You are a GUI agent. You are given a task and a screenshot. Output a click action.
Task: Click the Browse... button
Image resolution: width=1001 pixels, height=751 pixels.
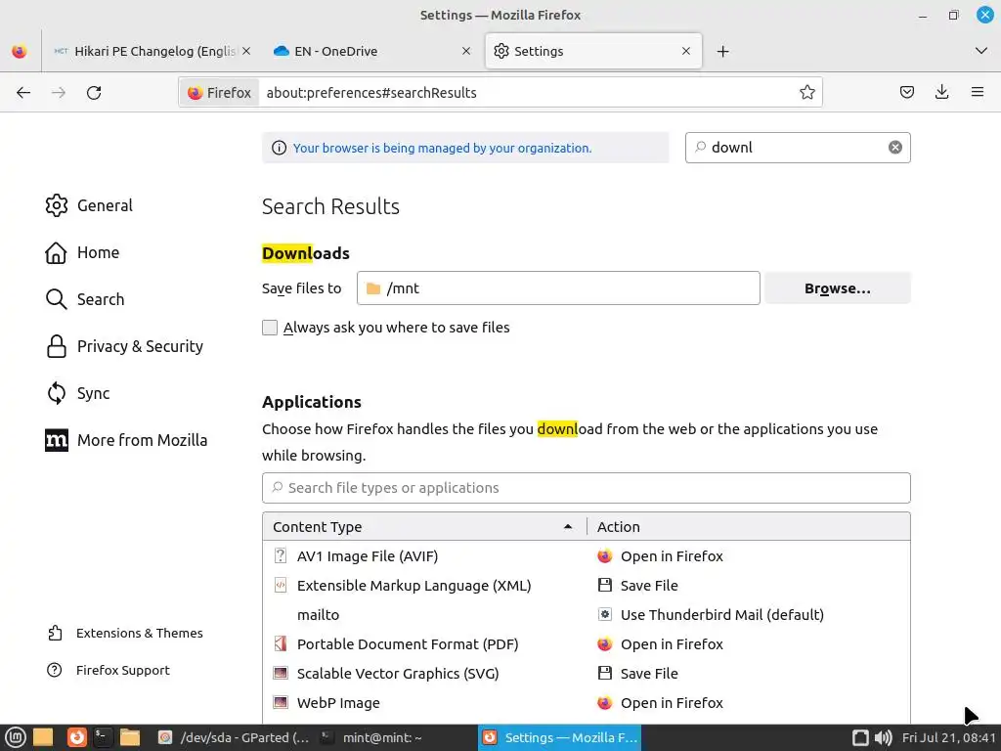tap(838, 288)
